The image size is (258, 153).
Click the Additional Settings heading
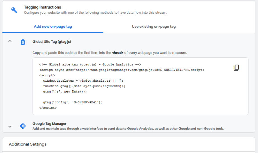tap(28, 144)
